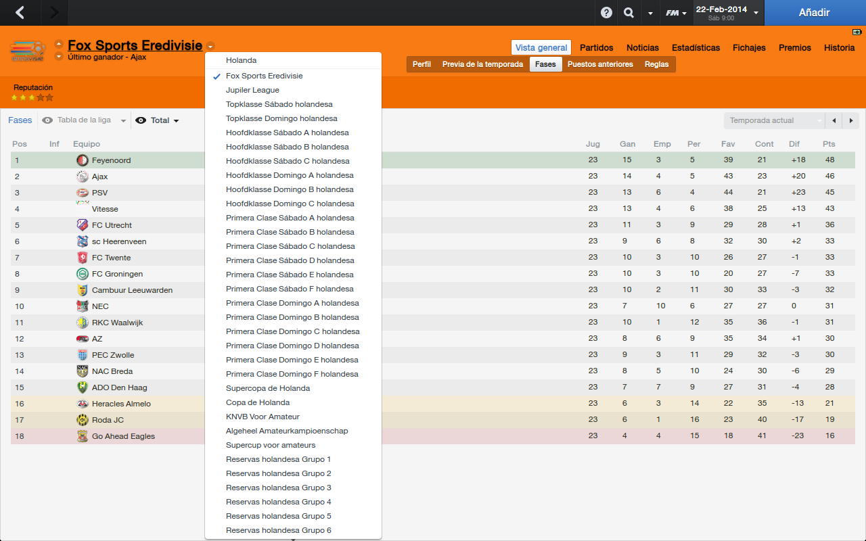The height and width of the screenshot is (541, 866).
Task: Open the help question mark icon
Action: [606, 13]
